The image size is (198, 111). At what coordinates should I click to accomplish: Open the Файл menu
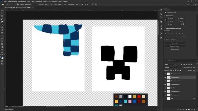(5, 1)
